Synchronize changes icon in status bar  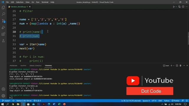coord(13,101)
